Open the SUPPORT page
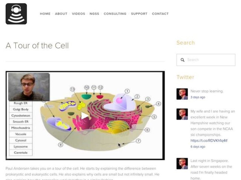 pos(138,13)
